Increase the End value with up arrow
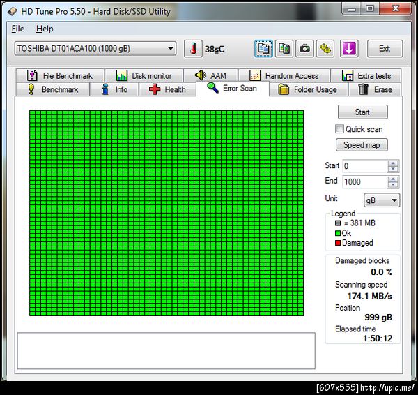Viewport: 418px width, 395px height. pos(393,179)
